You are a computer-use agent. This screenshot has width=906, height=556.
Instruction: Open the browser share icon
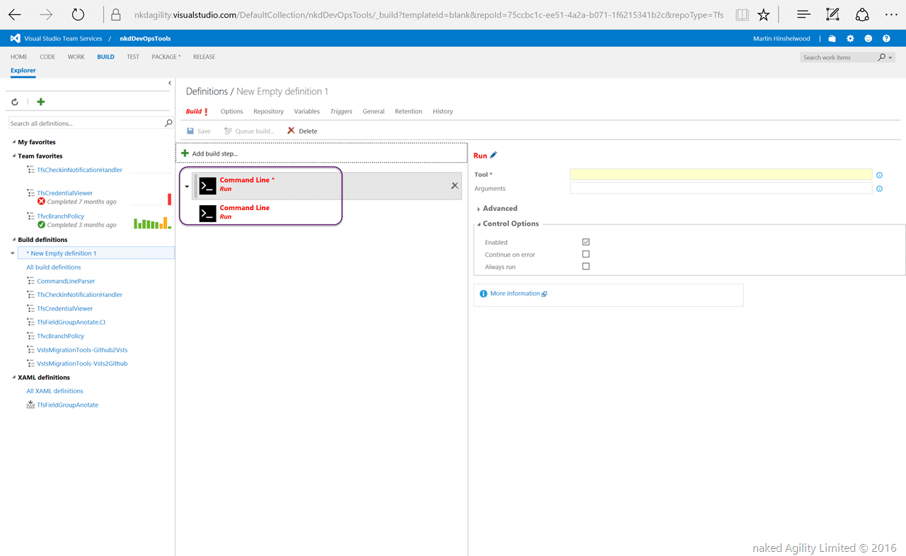(862, 14)
